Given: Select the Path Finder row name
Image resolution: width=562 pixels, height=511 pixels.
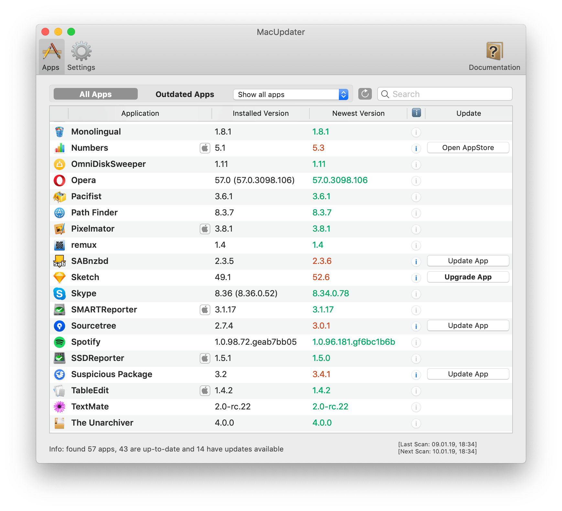Looking at the screenshot, I should 94,212.
